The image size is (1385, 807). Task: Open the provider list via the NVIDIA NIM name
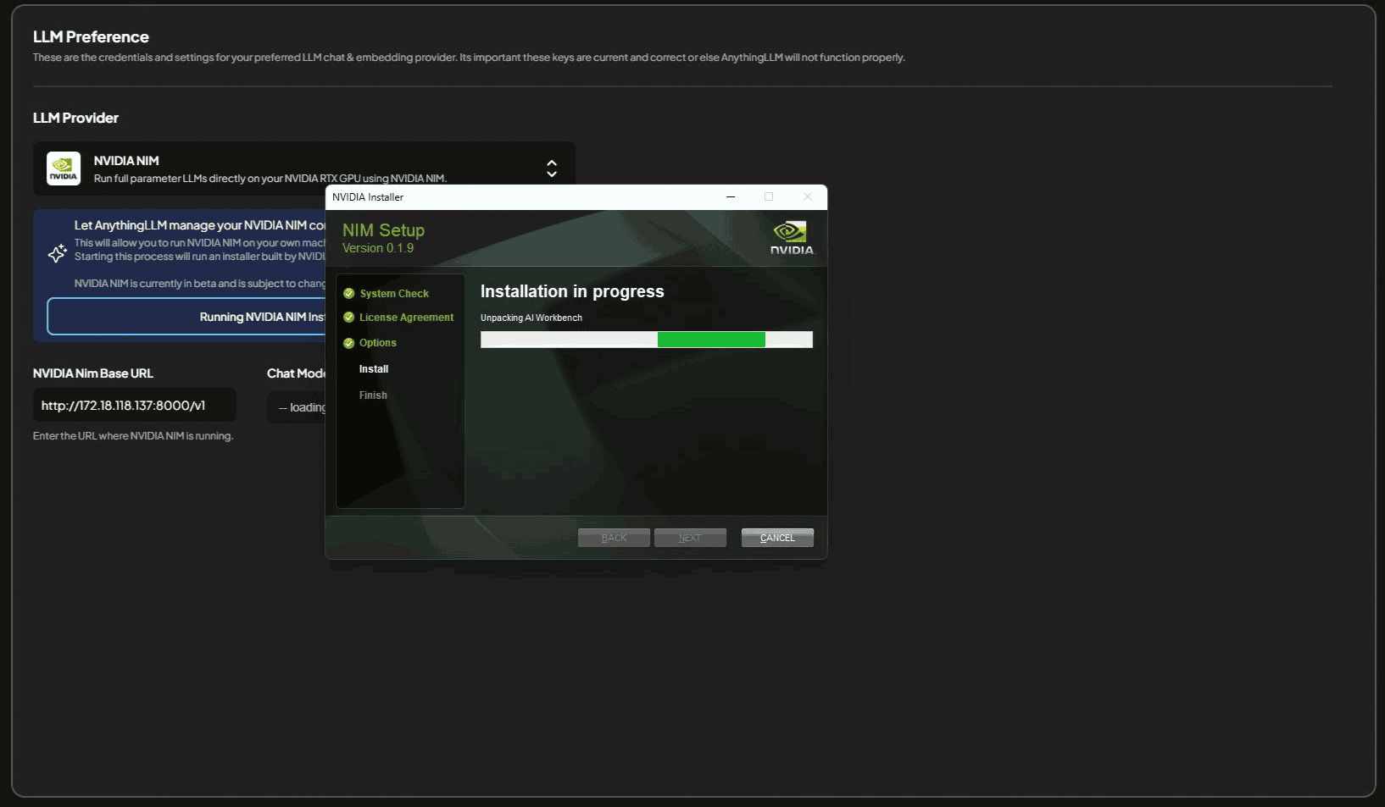[x=126, y=161]
